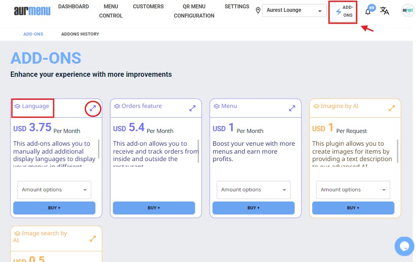Image resolution: width=420 pixels, height=262 pixels.
Task: Expand the Image search by AI card
Action: pyautogui.click(x=92, y=239)
